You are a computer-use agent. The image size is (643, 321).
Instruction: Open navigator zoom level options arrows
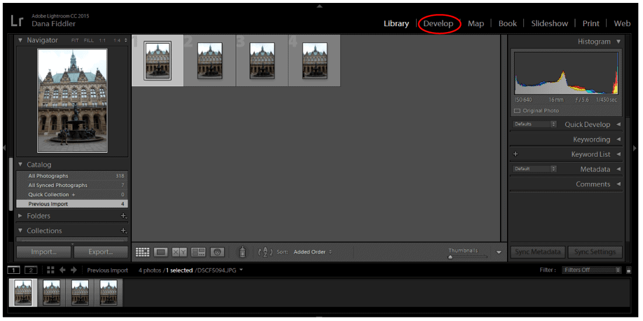pos(126,41)
